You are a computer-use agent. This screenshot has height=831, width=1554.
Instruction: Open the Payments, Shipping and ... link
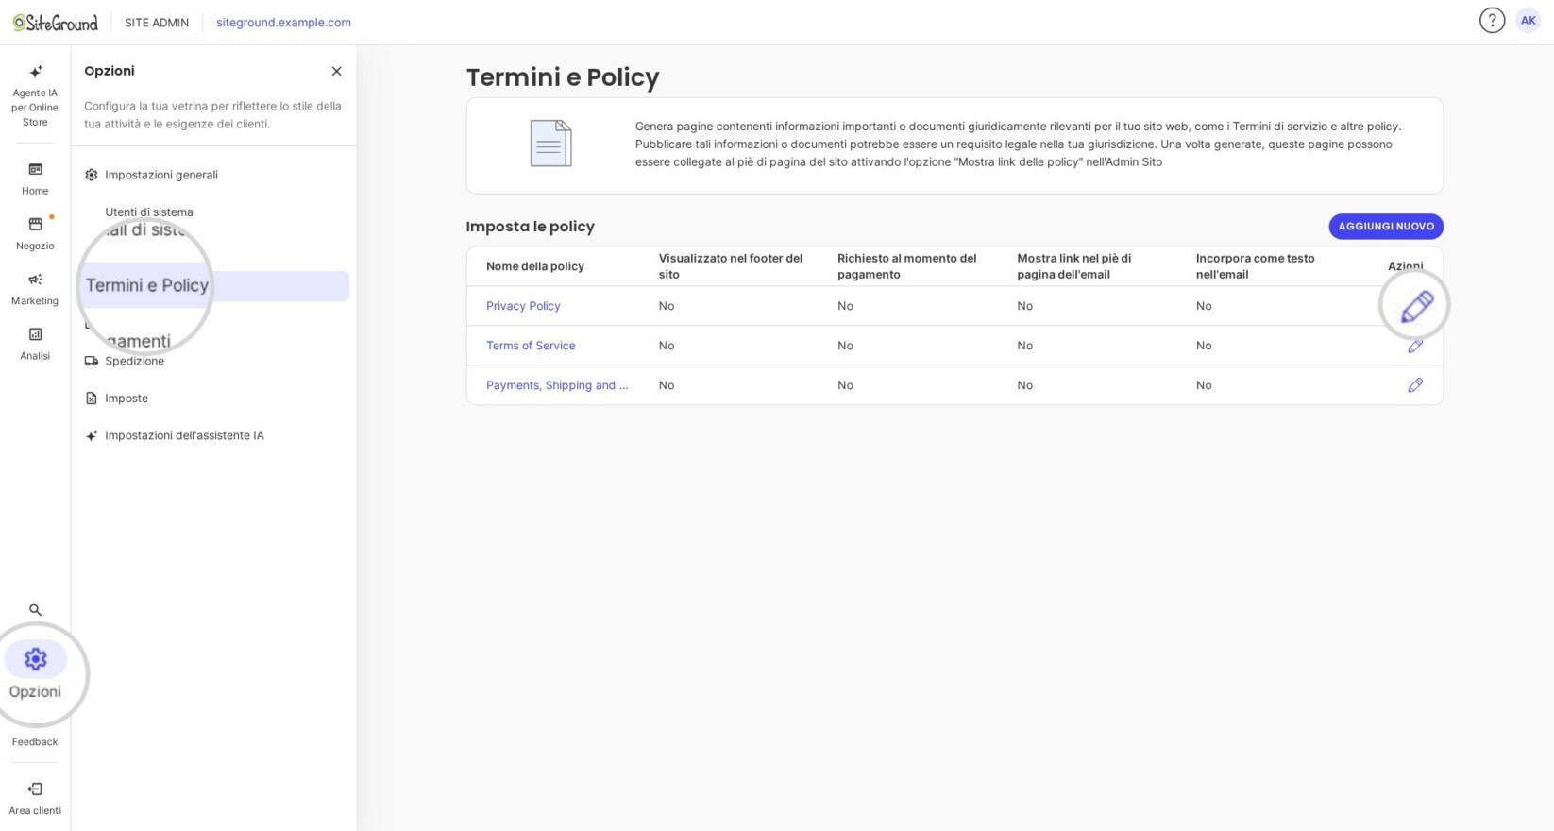557,385
